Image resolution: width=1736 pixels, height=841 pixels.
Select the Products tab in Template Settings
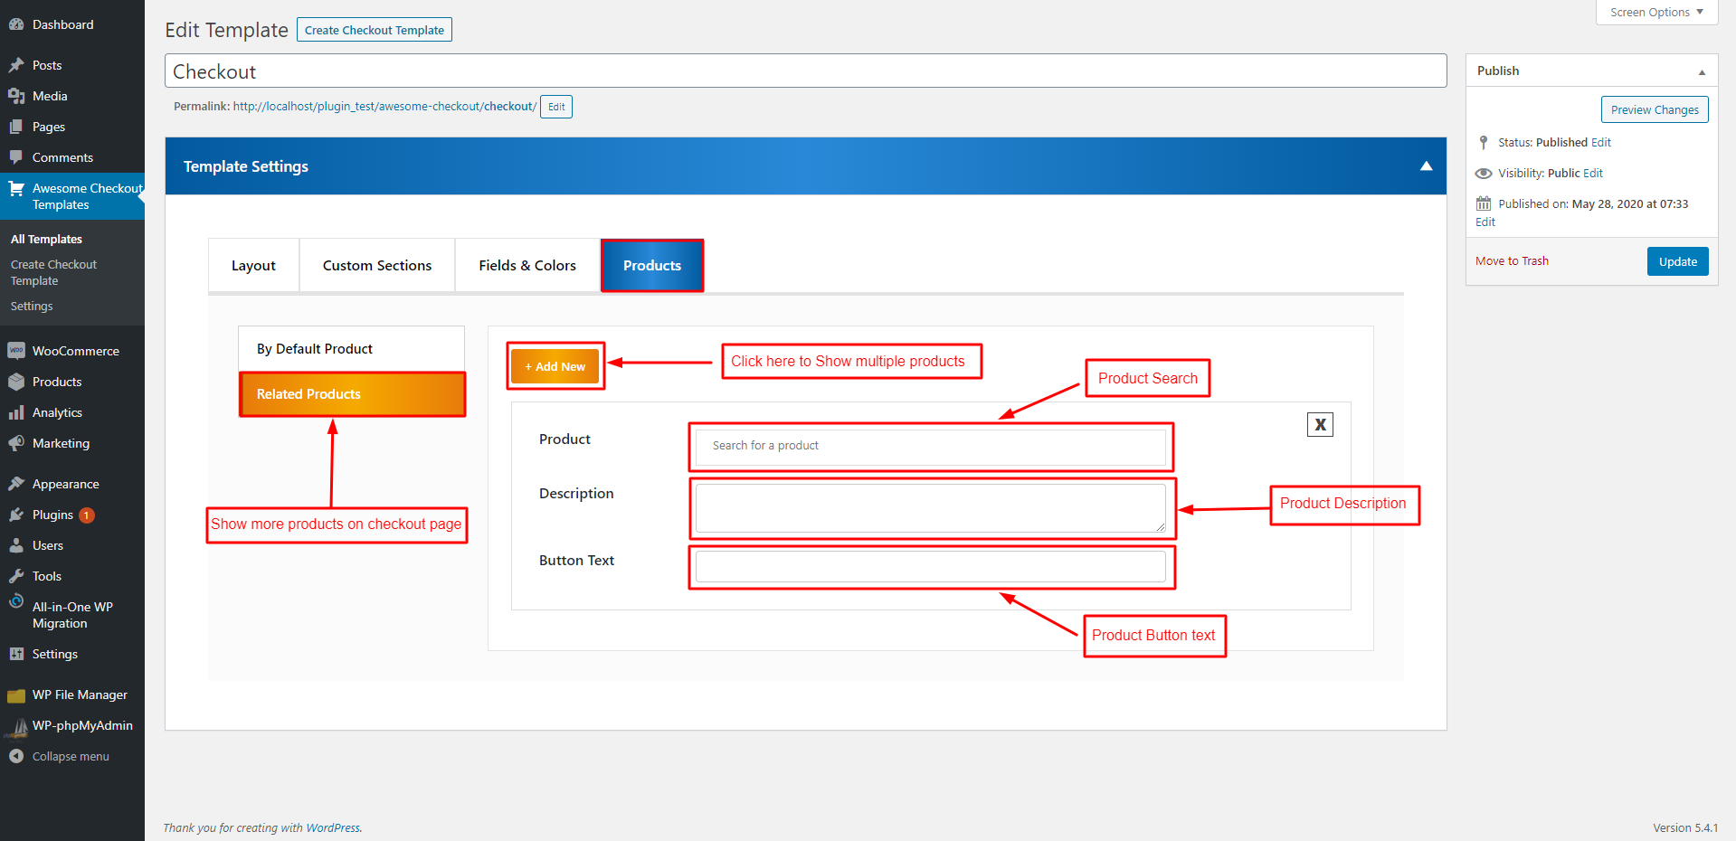(x=652, y=265)
